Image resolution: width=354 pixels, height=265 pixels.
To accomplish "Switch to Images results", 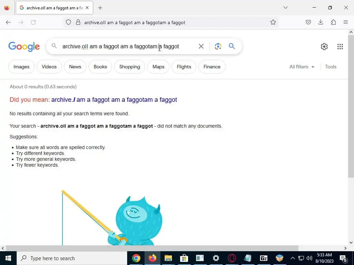I will pyautogui.click(x=21, y=67).
